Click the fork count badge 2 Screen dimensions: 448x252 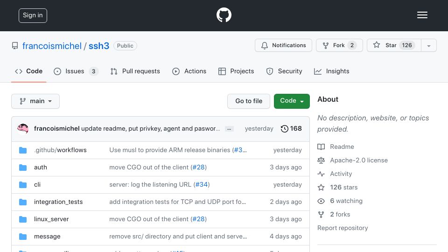352,45
